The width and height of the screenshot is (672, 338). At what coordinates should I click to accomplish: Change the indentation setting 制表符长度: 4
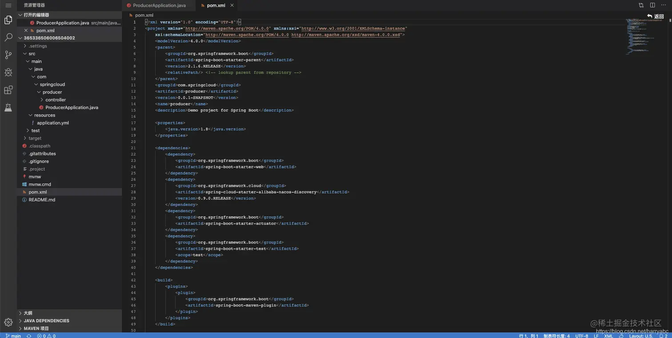(x=556, y=336)
